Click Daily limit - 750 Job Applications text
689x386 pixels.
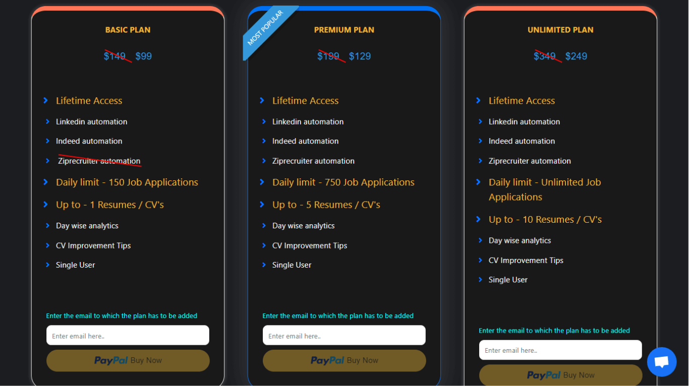click(343, 182)
